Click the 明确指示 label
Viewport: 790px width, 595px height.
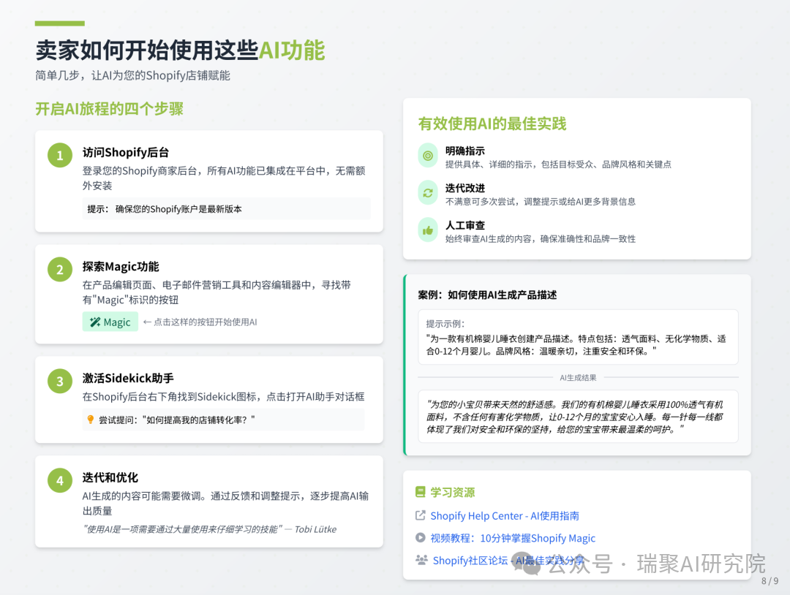[465, 151]
